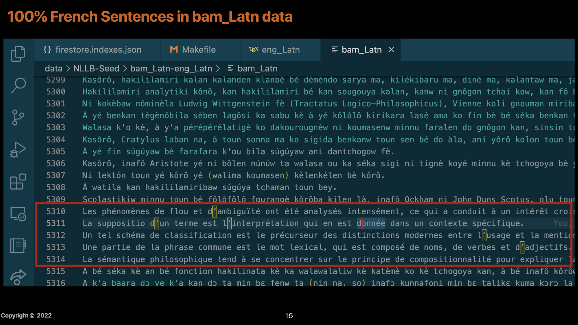578x325 pixels.
Task: Open the NLLB-Seed breadcrumb folder
Action: tap(96, 69)
